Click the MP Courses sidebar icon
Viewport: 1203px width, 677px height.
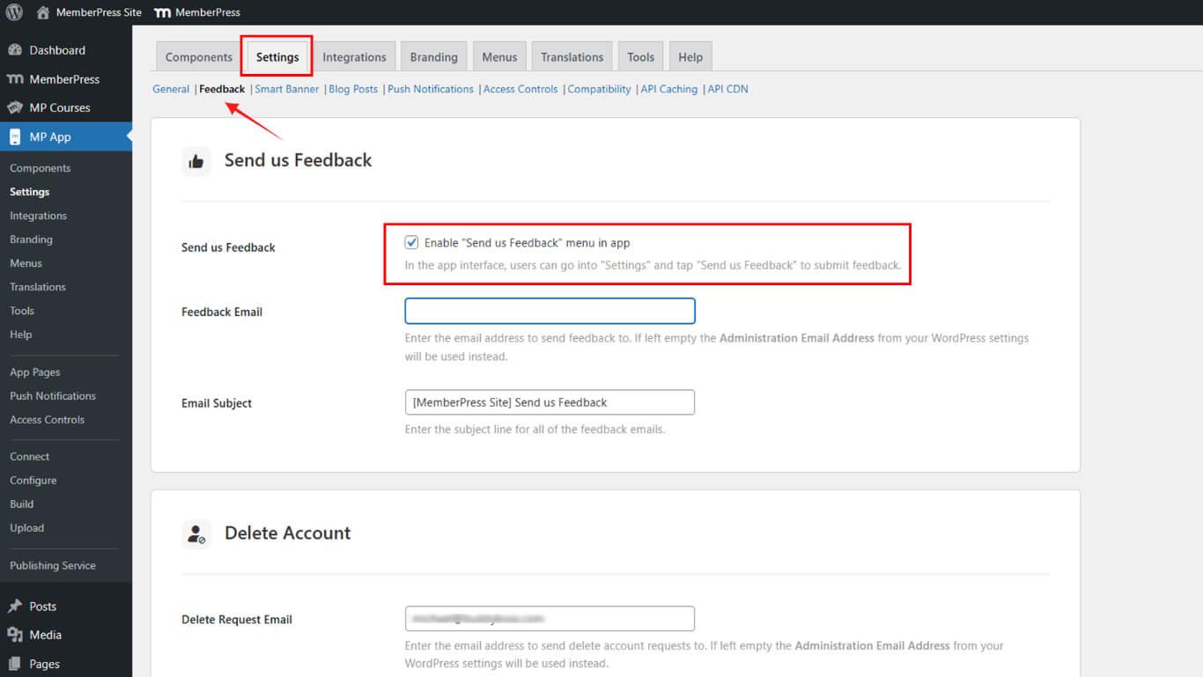[x=15, y=107]
